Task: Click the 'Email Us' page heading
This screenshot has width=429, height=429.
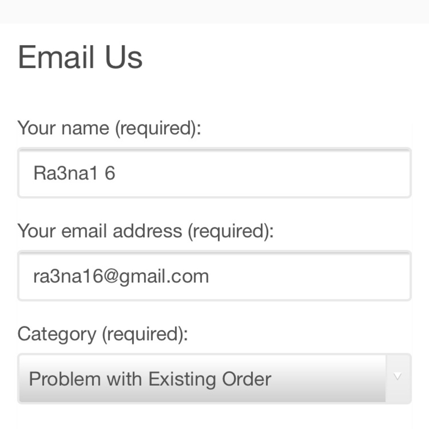Action: (x=81, y=56)
